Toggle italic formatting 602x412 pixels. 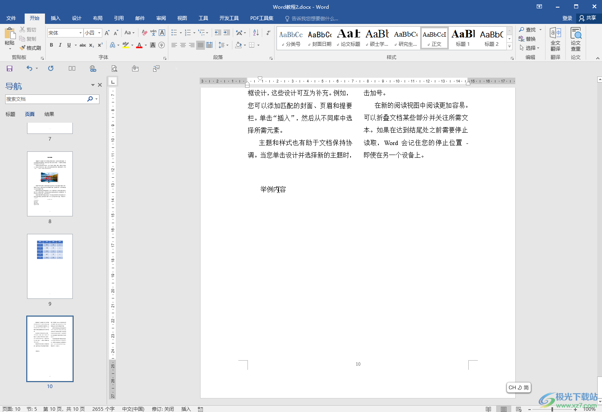[60, 45]
